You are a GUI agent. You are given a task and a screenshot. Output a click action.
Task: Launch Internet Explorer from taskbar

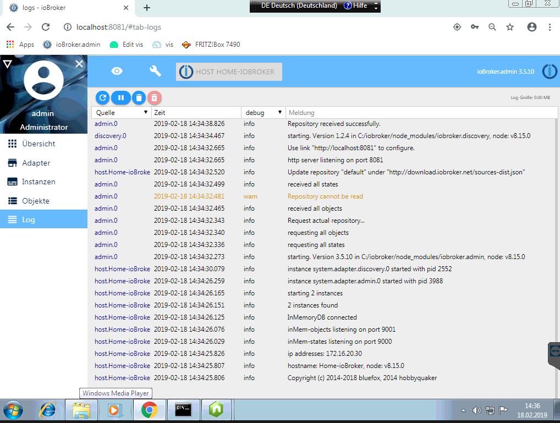click(47, 410)
